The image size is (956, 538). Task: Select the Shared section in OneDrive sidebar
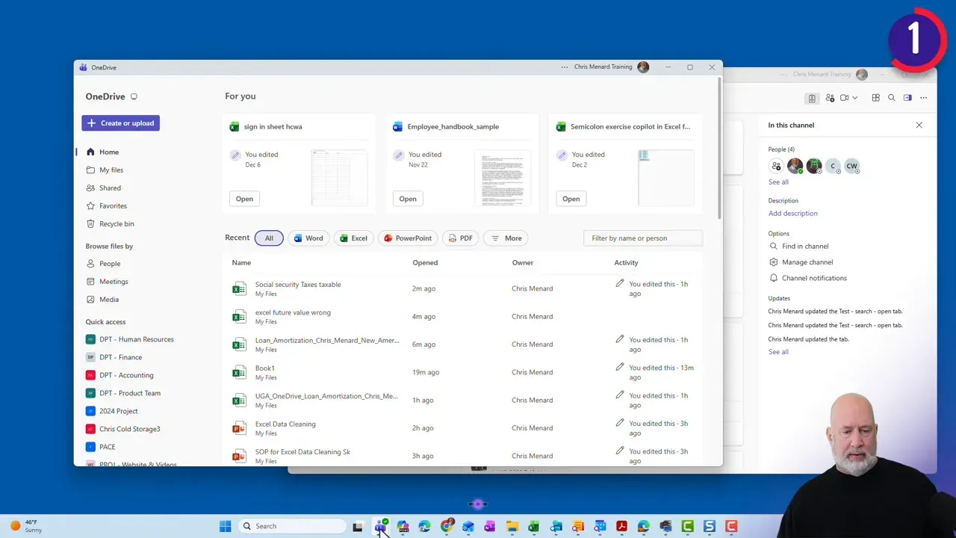(109, 188)
